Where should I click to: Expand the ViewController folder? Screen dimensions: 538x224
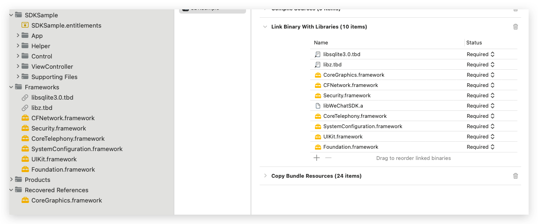pos(18,66)
